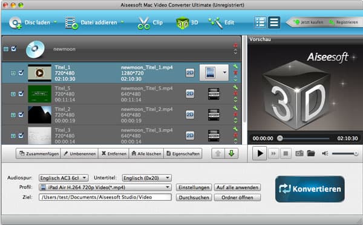Open the snapshot folder icon in preview
Image resolution: width=363 pixels, height=225 pixels.
coord(311,153)
